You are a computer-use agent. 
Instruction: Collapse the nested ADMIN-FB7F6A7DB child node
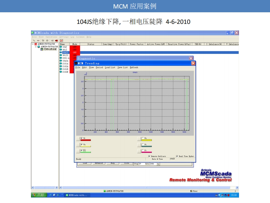36,47
